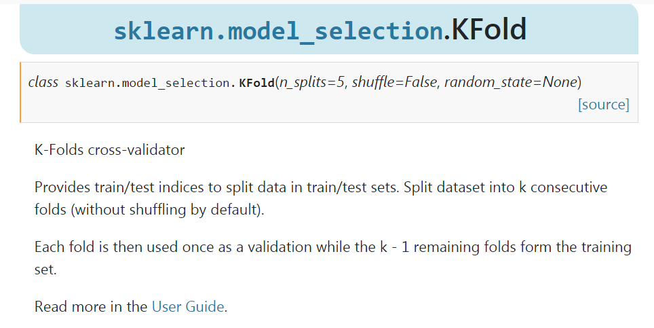Click '(without shuffling by default)' phrase
654x328 pixels.
tap(167, 209)
